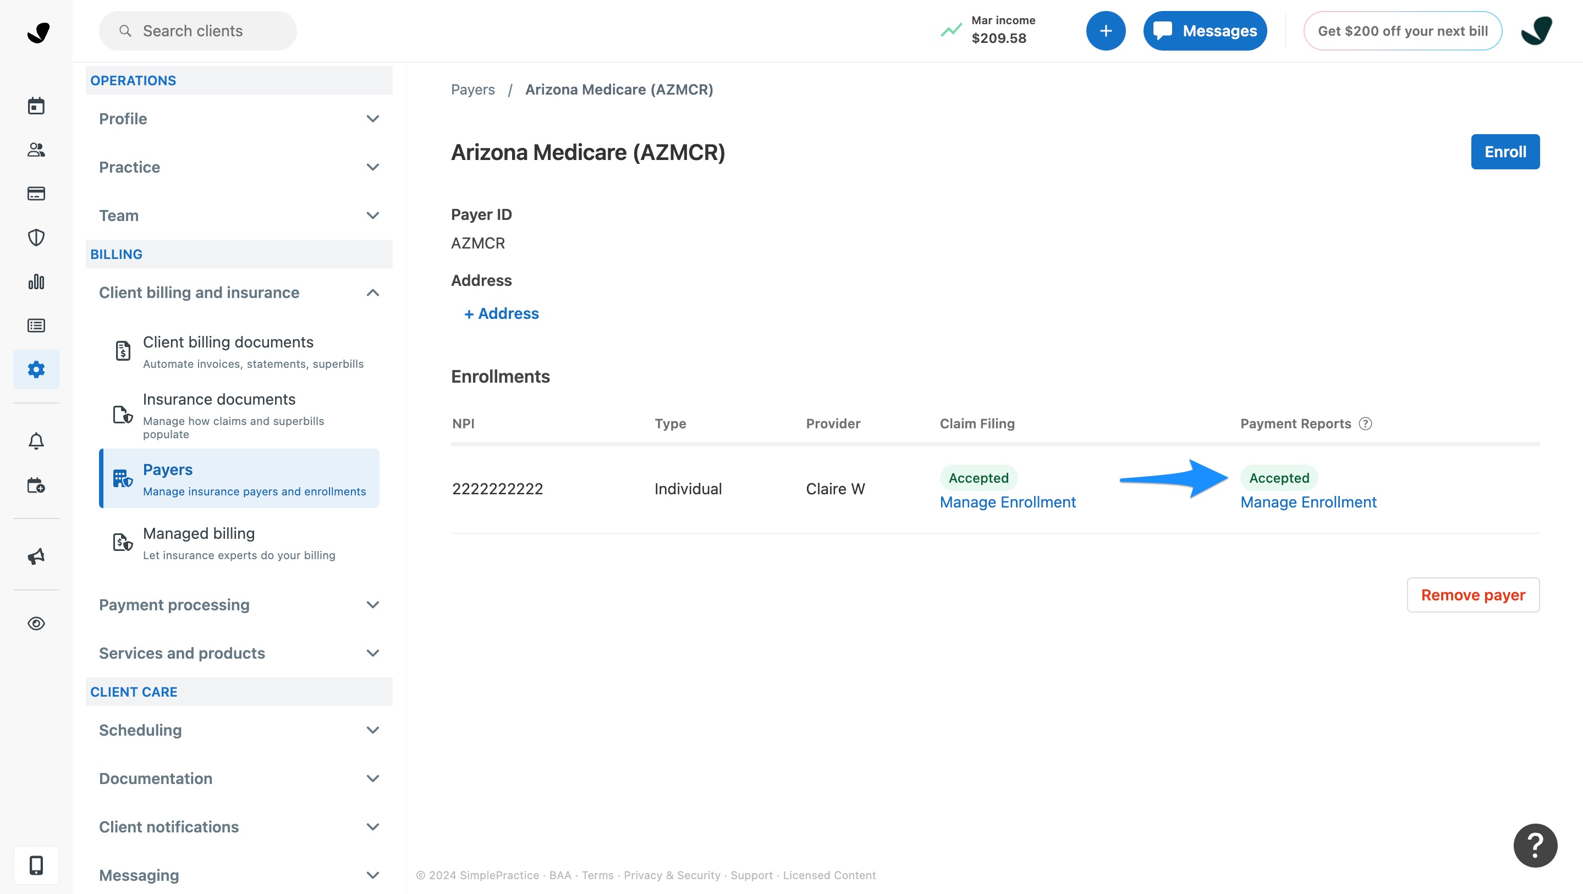Viewport: 1583px width, 894px height.
Task: Click the Individual type cell
Action: click(x=688, y=489)
